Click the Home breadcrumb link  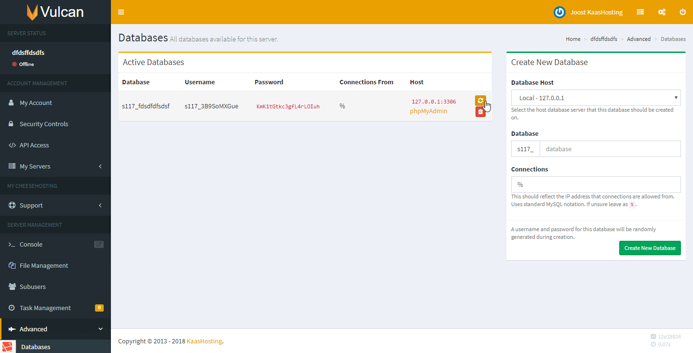tap(573, 39)
